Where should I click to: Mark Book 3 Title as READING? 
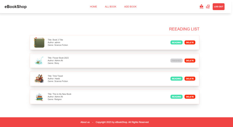point(176,43)
